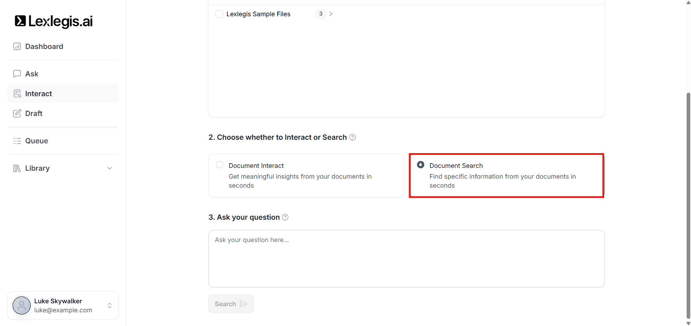691x326 pixels.
Task: Click help icon next to Interact or Search heading
Action: tap(353, 137)
